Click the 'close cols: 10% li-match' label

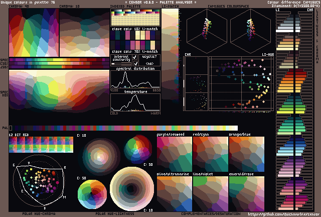click(135, 29)
